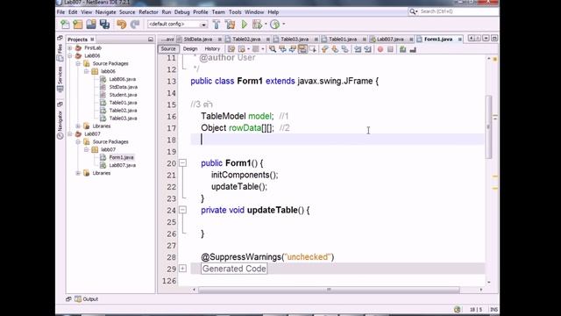Open the Source menu
Screen dimensions: 561x316
[127, 11]
